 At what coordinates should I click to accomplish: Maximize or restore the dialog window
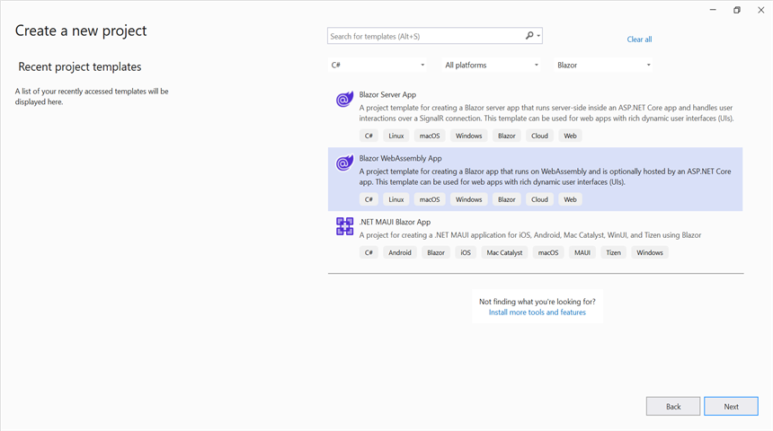tap(736, 10)
